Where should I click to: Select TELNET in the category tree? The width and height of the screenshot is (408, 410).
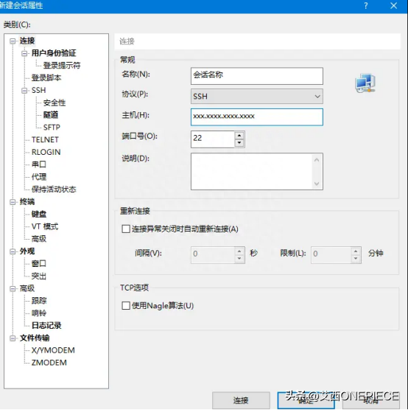point(45,139)
